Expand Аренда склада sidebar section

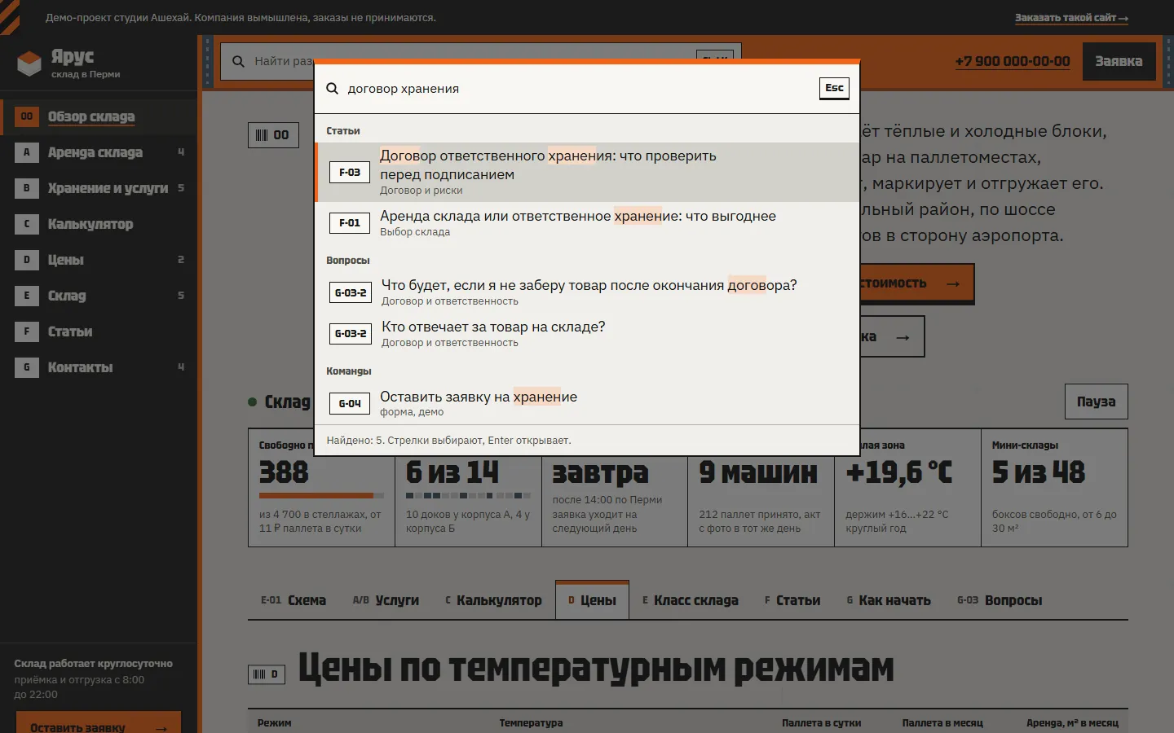[x=99, y=152]
